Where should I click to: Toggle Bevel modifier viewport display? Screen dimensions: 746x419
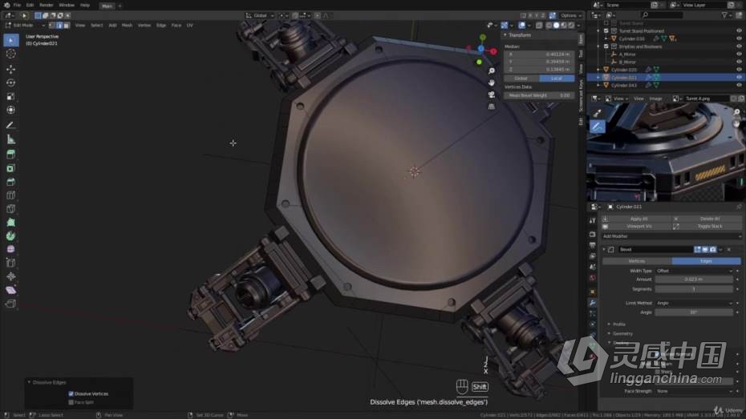(x=705, y=249)
